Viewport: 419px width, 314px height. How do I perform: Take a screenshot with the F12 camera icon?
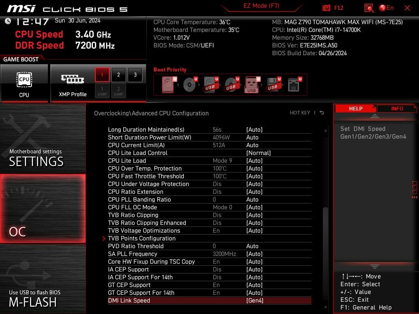pyautogui.click(x=326, y=8)
